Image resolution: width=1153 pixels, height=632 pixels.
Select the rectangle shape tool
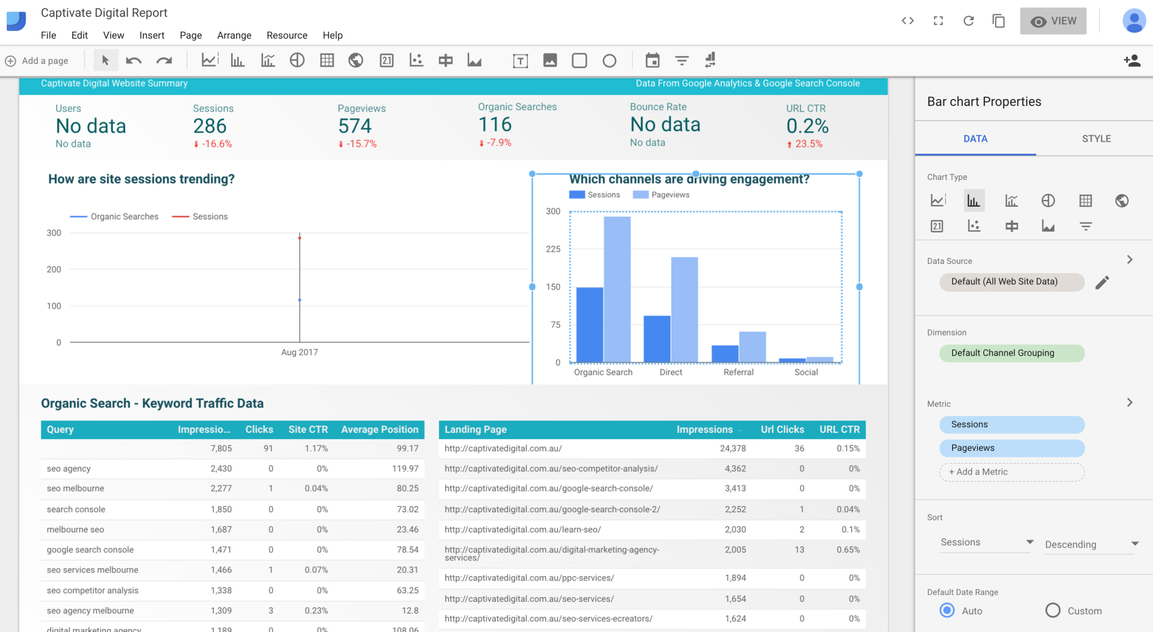(579, 60)
